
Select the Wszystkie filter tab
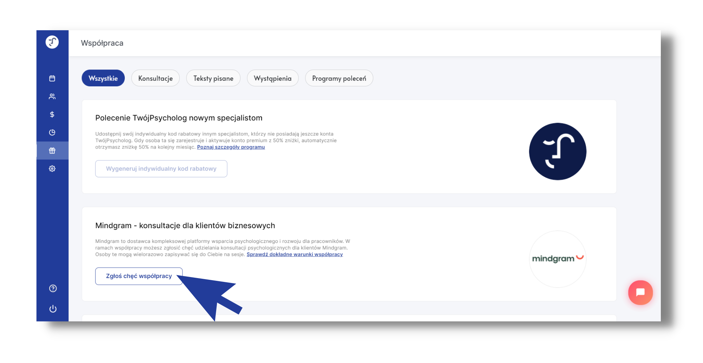[x=103, y=78]
